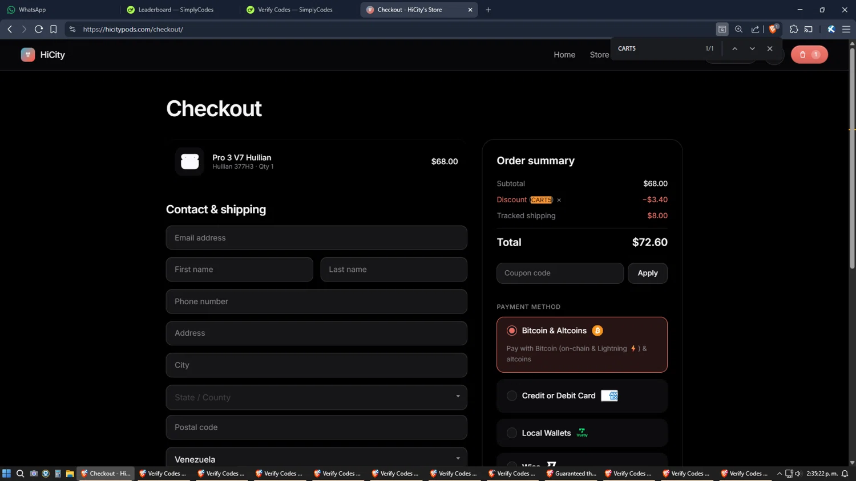This screenshot has height=481, width=856.
Task: Click the browser forward arrow
Action: pos(24,29)
